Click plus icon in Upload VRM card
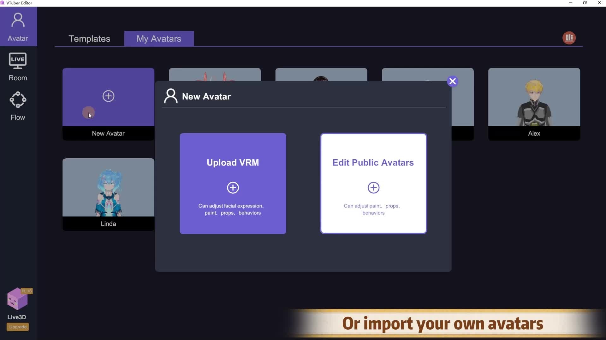Viewport: 606px width, 340px height. [233, 188]
